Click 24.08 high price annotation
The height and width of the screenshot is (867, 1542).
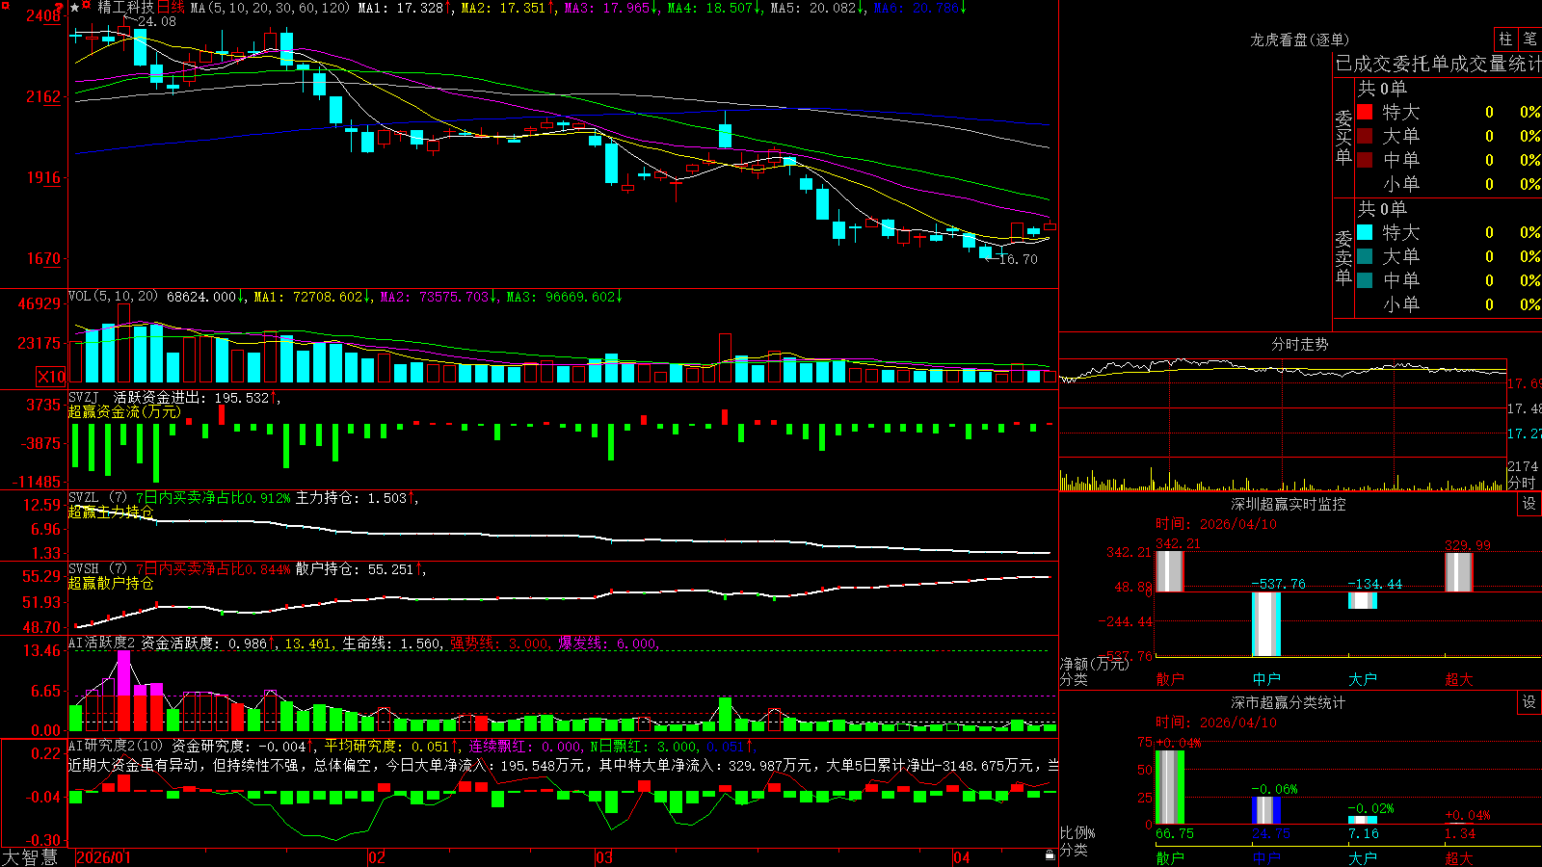(x=156, y=22)
